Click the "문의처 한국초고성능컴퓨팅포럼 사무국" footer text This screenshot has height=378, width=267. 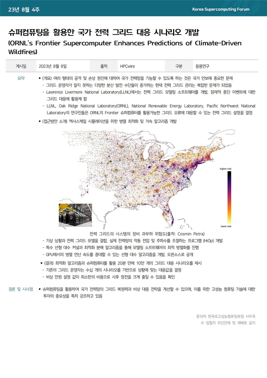[226, 316]
